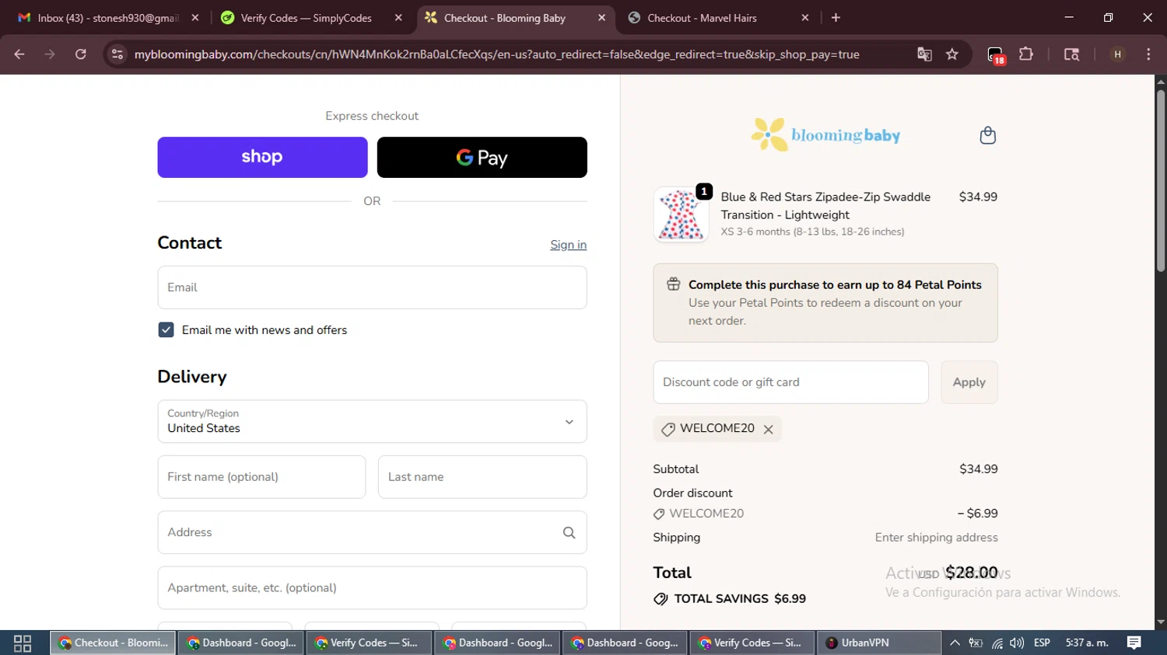The image size is (1167, 655).
Task: Close the Checkout Marvel Hairs tab
Action: pyautogui.click(x=805, y=18)
